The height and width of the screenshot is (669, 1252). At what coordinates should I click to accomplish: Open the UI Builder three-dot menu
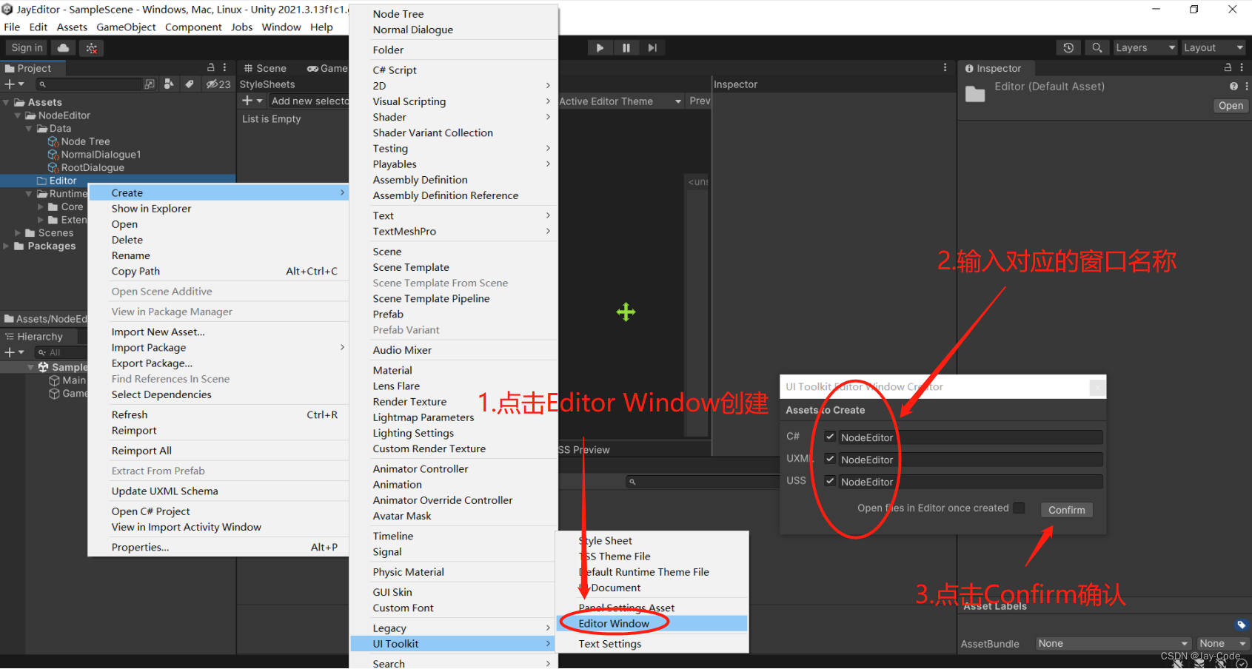coord(945,67)
